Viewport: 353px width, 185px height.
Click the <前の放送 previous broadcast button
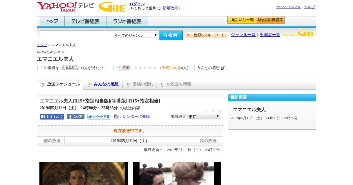51,141
